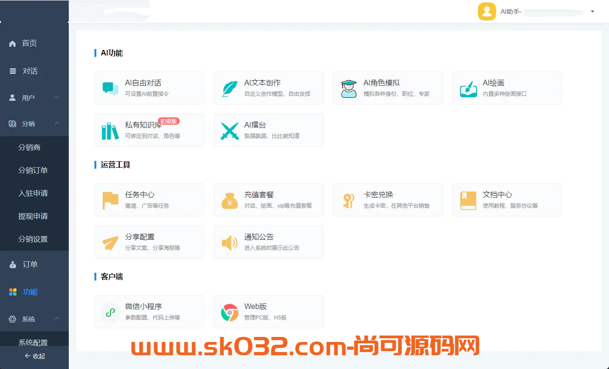Click '可设置AI前置指令' description text
This screenshot has width=609, height=369.
[x=147, y=94]
